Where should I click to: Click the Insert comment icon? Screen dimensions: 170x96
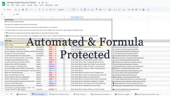pyautogui.click(x=133, y=10)
